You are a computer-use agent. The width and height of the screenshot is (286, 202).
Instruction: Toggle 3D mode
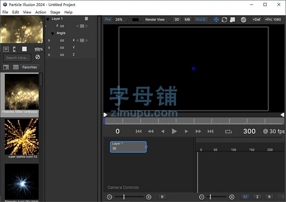pos(177,19)
